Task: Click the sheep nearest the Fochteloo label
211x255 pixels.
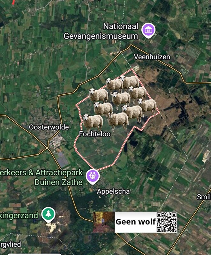Action: 93,122
